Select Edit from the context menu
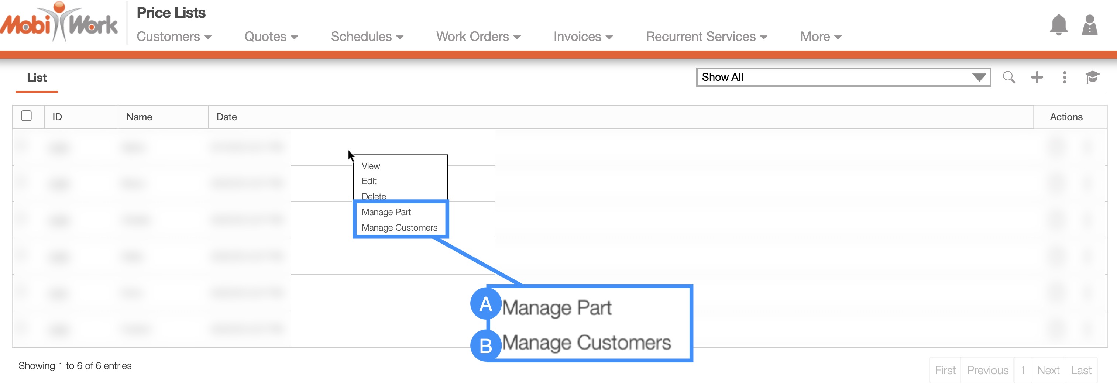This screenshot has width=1117, height=389. [x=369, y=181]
